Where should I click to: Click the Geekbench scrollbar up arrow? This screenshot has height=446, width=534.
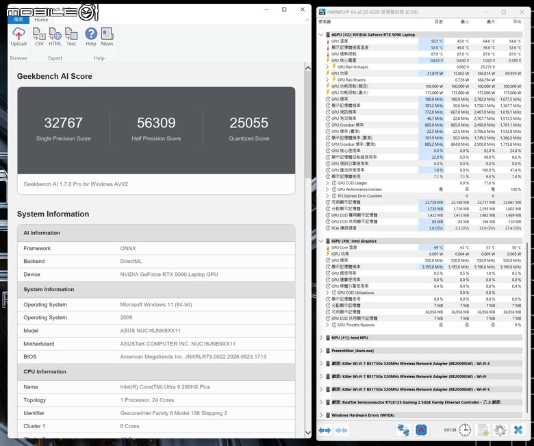[308, 68]
